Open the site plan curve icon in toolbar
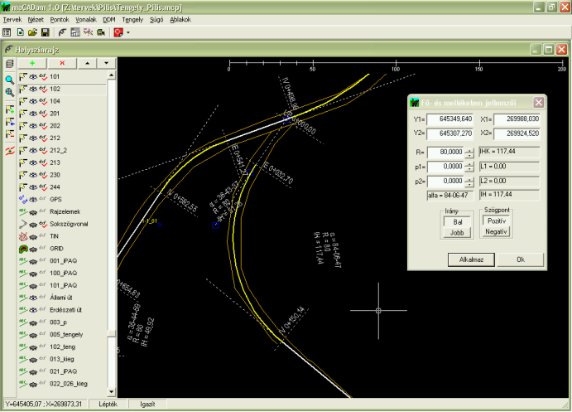The image size is (572, 412). [x=62, y=32]
